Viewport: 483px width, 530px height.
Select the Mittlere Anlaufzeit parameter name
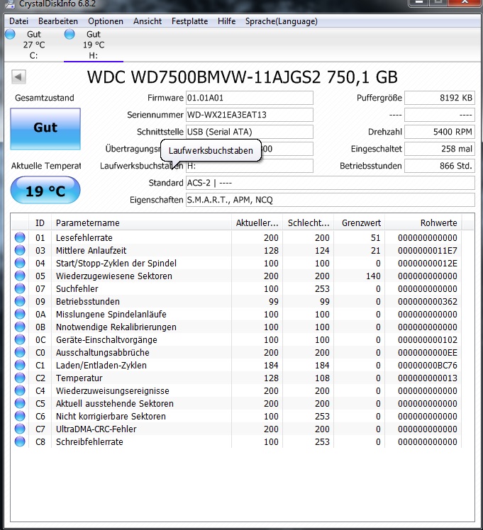(91, 250)
